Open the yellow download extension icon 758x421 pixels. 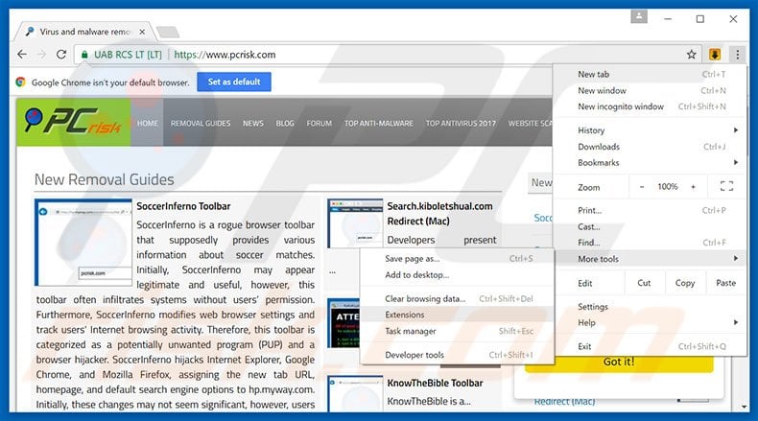tap(715, 54)
